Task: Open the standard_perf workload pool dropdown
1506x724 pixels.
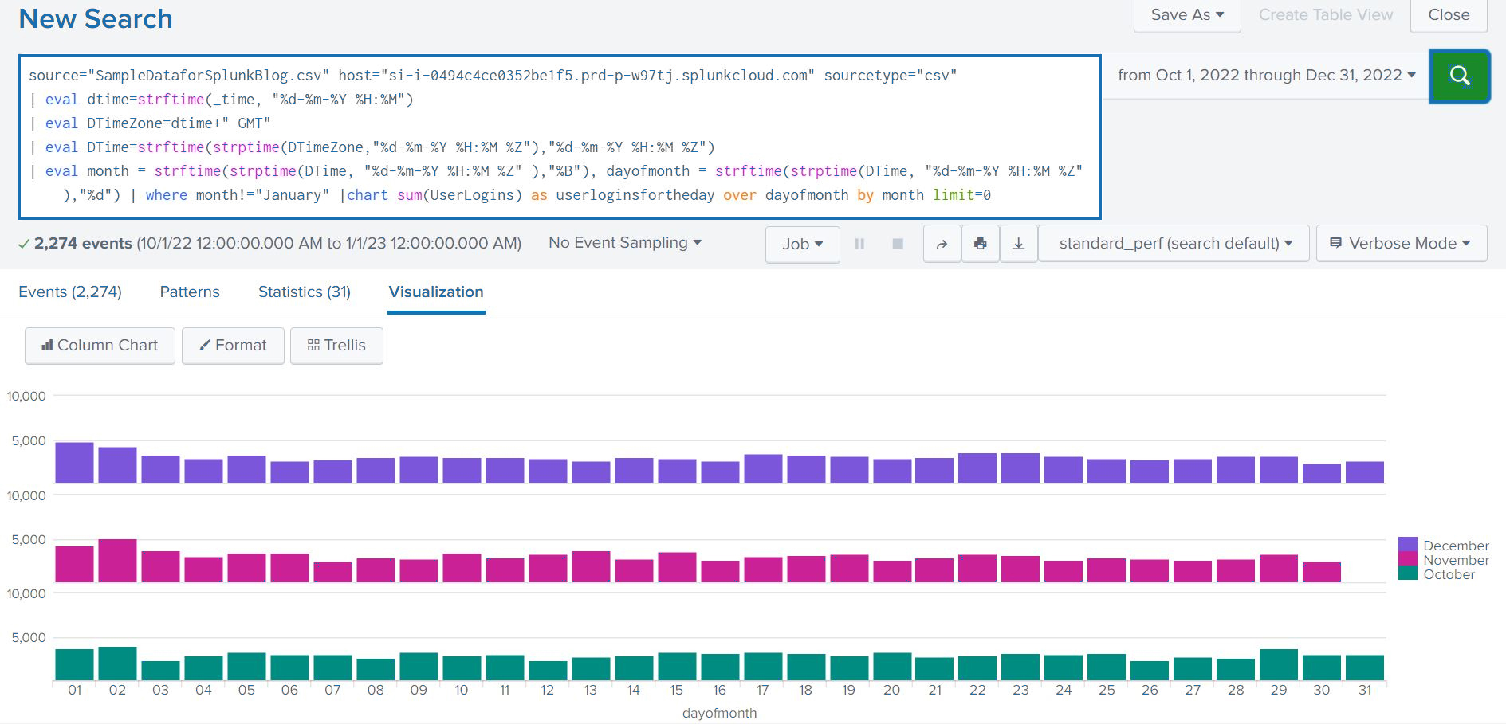Action: (x=1174, y=244)
